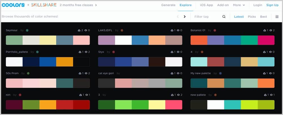Click Portfolio_pallete author avatar
The height and width of the screenshot is (115, 283).
pyautogui.click(x=37, y=52)
